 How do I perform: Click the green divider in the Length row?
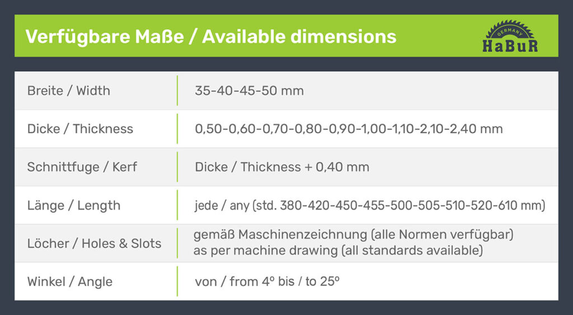[x=177, y=205]
